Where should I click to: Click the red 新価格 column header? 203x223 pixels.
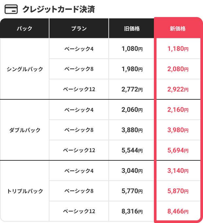[x=178, y=29]
